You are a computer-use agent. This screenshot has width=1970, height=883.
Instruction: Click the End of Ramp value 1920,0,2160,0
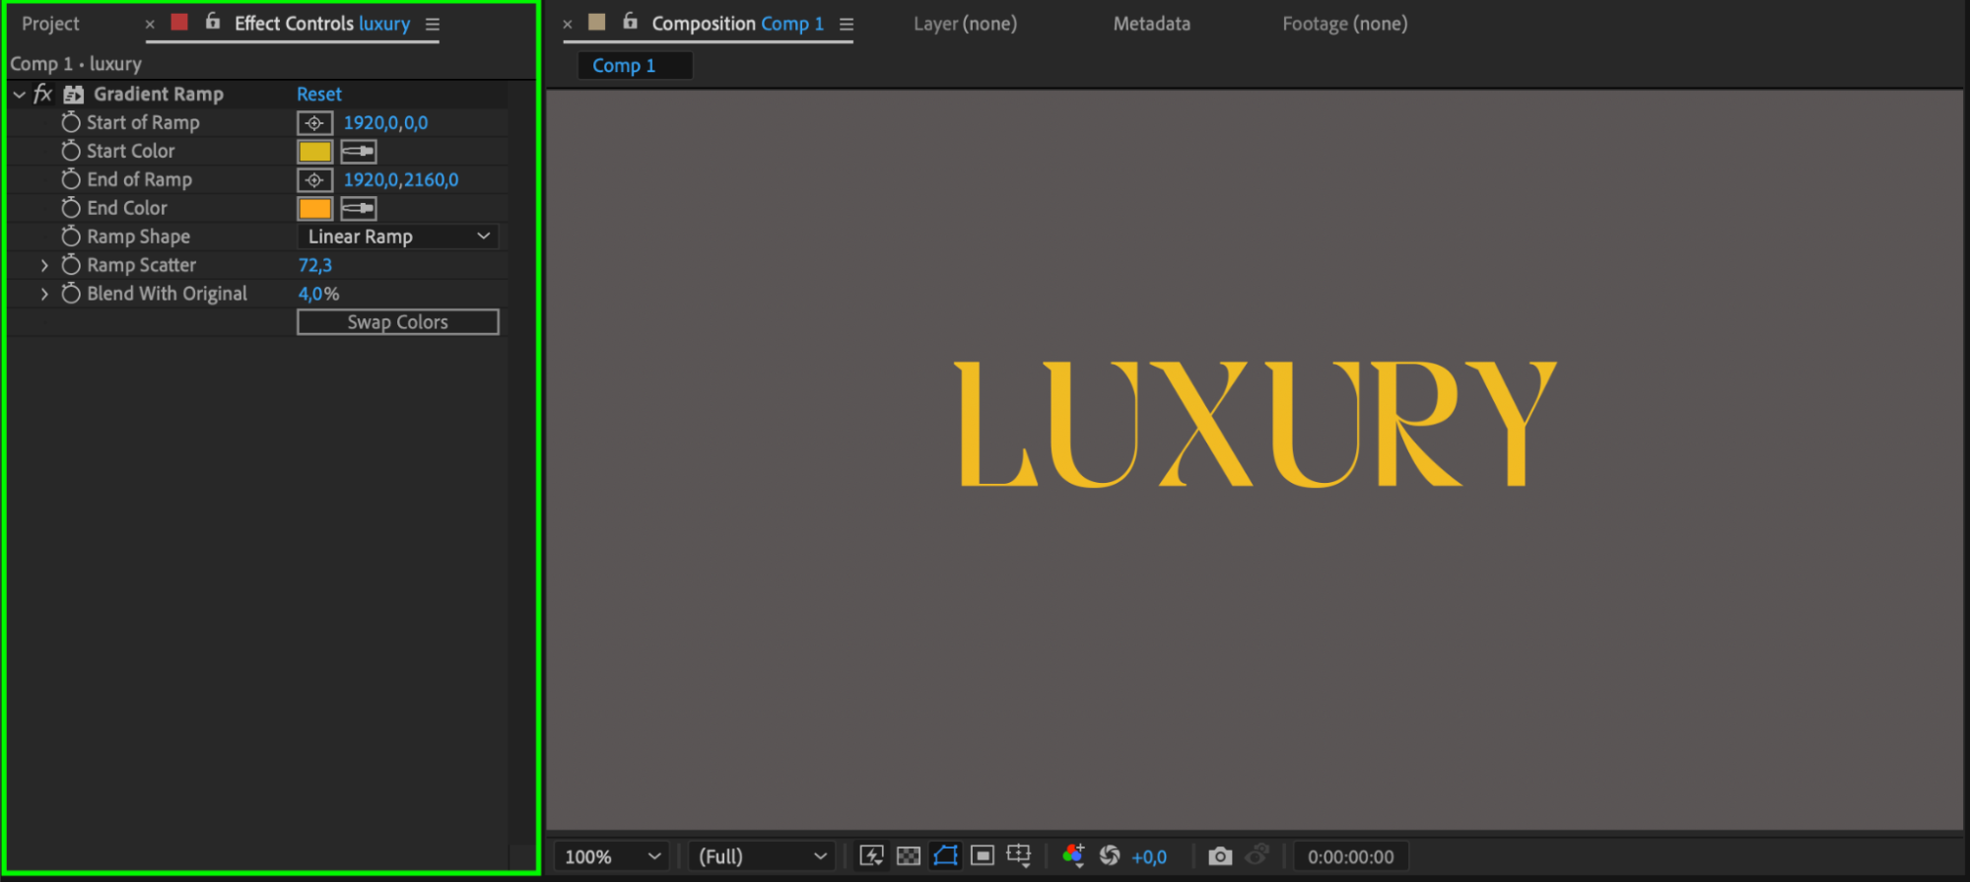[x=401, y=180]
